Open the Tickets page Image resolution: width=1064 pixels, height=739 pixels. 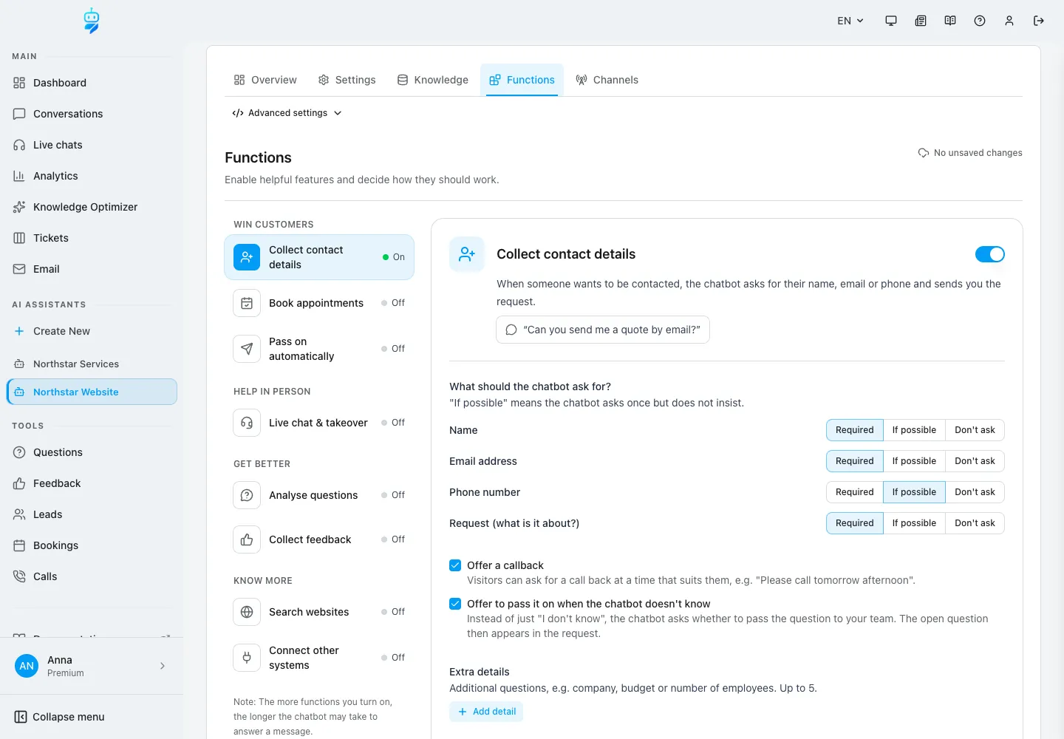coord(92,238)
